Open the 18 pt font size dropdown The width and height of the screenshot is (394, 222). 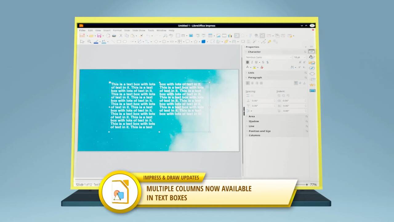(x=305, y=57)
